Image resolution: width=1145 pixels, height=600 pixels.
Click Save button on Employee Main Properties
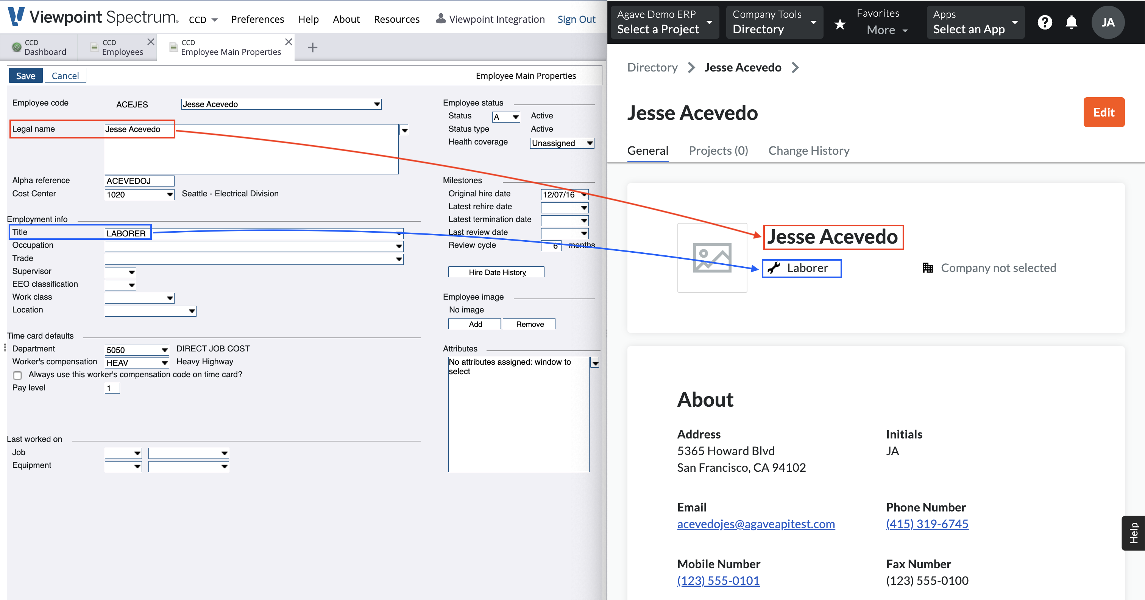click(26, 75)
